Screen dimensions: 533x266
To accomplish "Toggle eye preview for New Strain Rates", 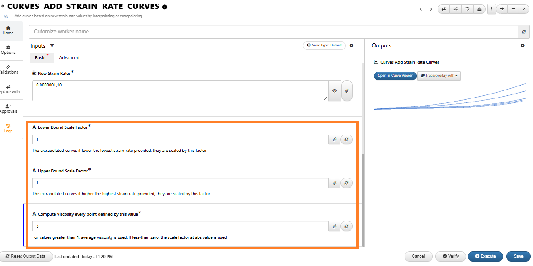I will (335, 91).
